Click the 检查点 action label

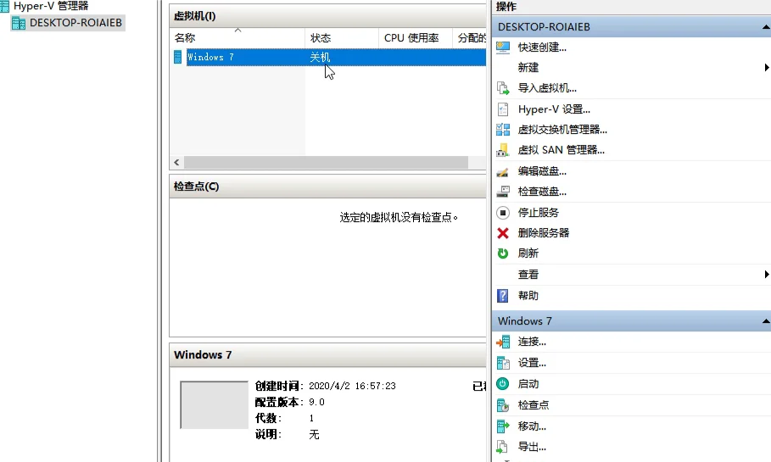coord(533,405)
